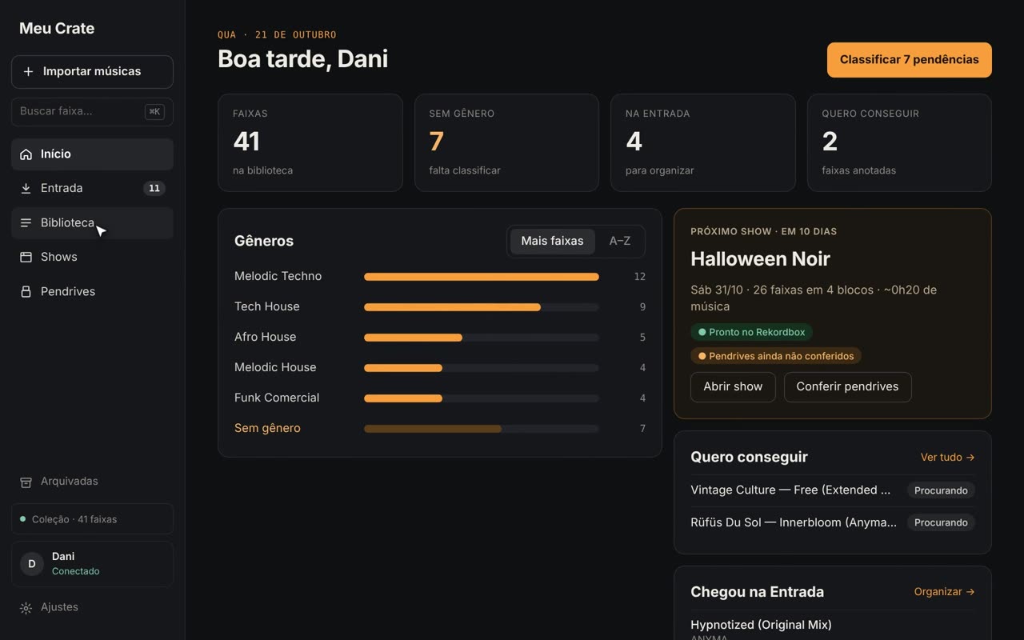This screenshot has height=640, width=1024.
Task: Open the Shows section
Action: pyautogui.click(x=92, y=258)
